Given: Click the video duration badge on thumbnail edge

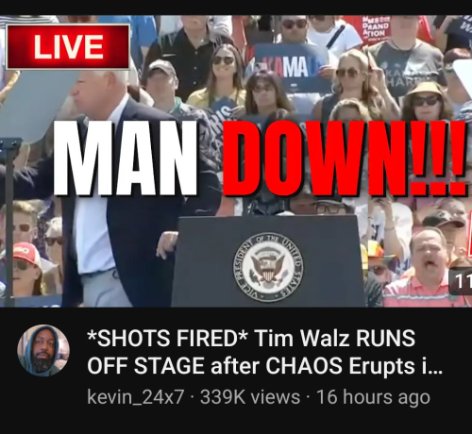Looking at the screenshot, I should click(x=461, y=282).
